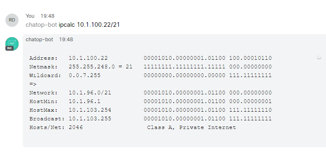This screenshot has width=326, height=162.
Task: Click the Bot badge label
Action: [x=9, y=48]
